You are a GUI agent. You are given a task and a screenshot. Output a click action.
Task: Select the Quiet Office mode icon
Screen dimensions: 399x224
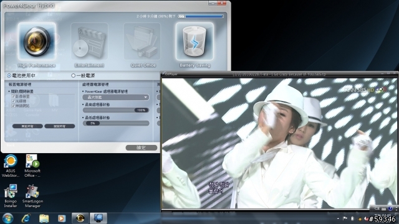[x=142, y=41]
